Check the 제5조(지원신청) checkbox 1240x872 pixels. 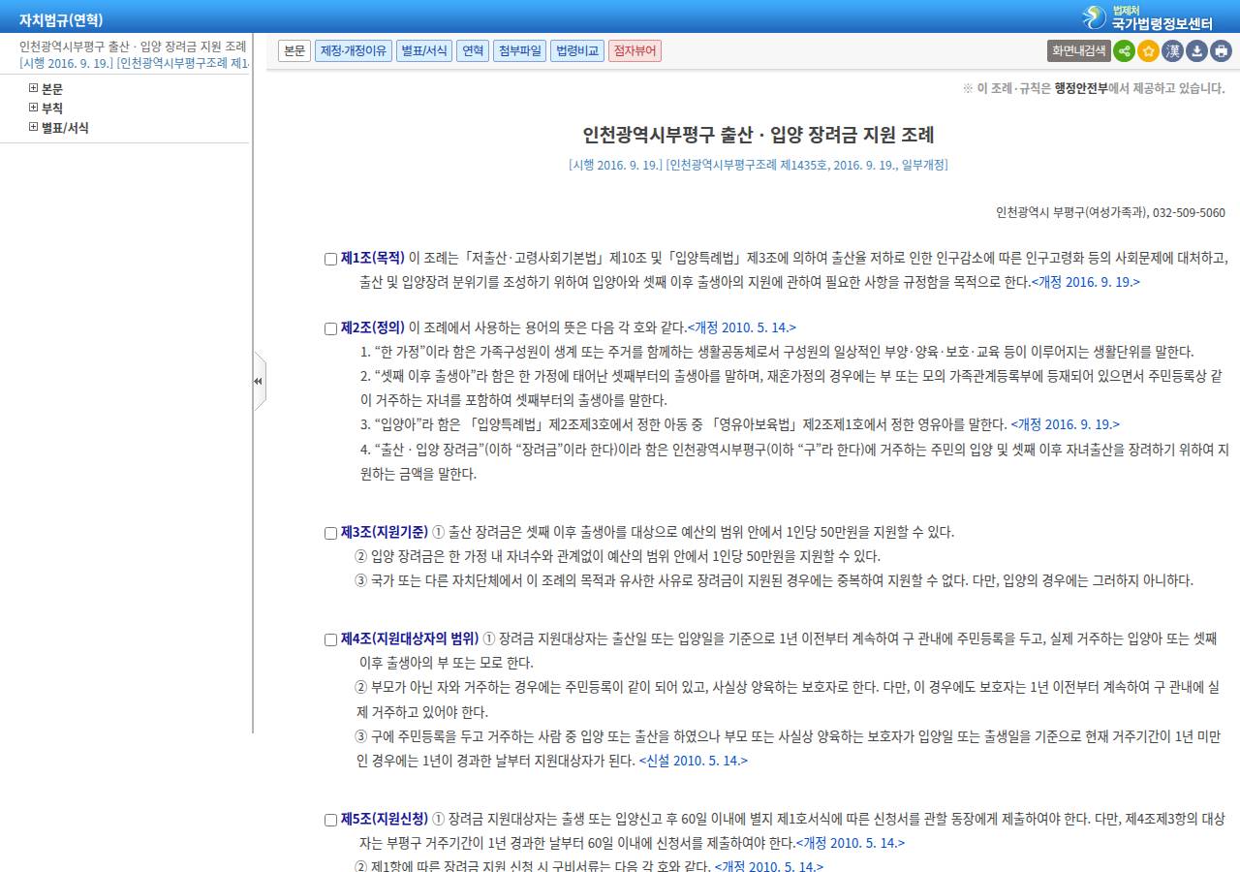coord(330,820)
